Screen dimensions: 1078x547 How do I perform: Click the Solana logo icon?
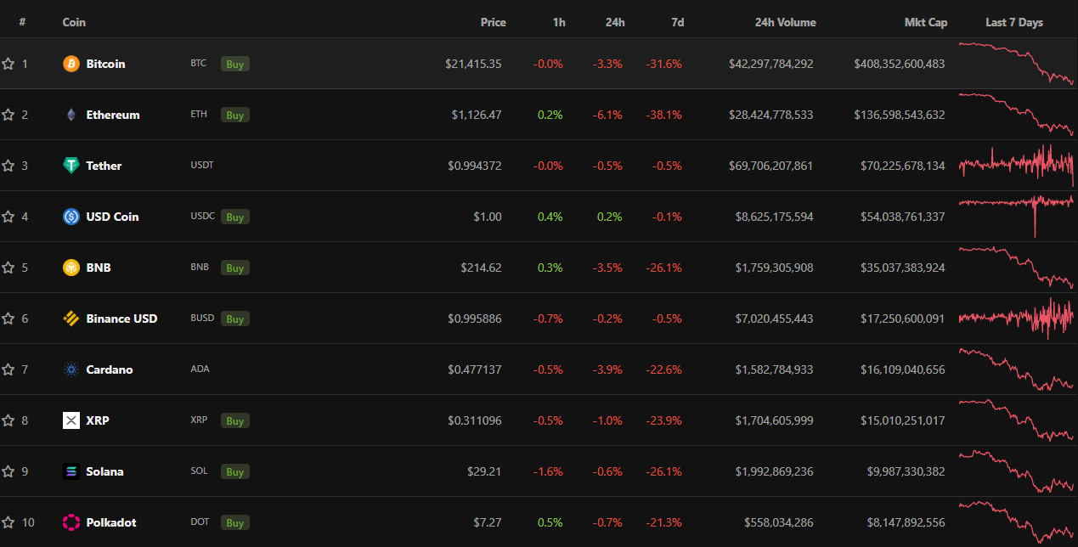pos(71,471)
